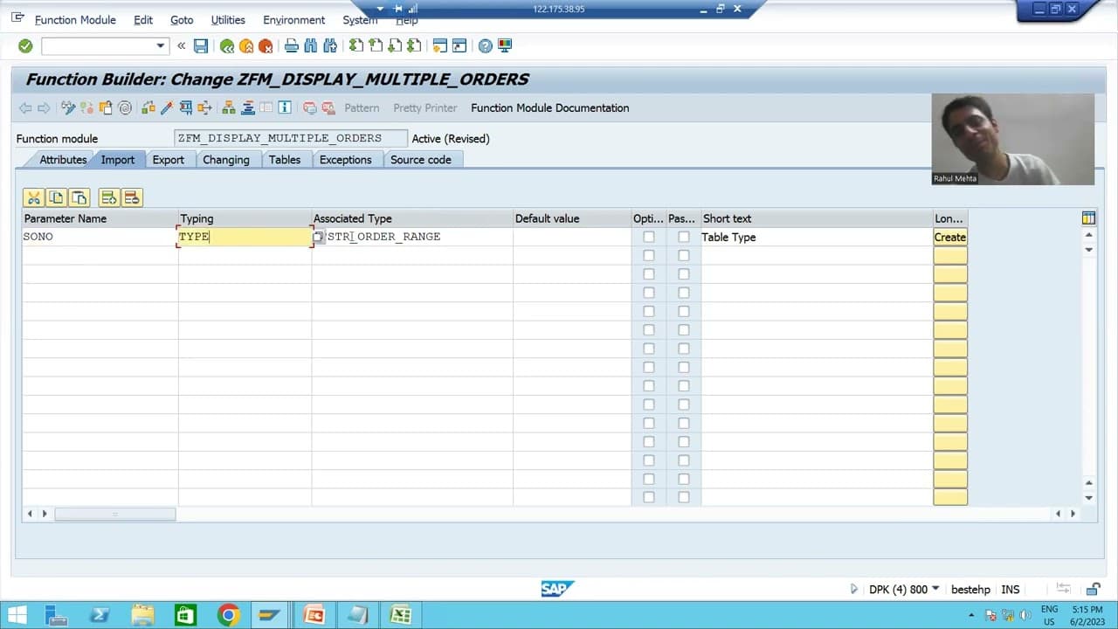Viewport: 1118px width, 629px height.
Task: Toggle Optional checkbox for SONO parameter
Action: point(648,237)
